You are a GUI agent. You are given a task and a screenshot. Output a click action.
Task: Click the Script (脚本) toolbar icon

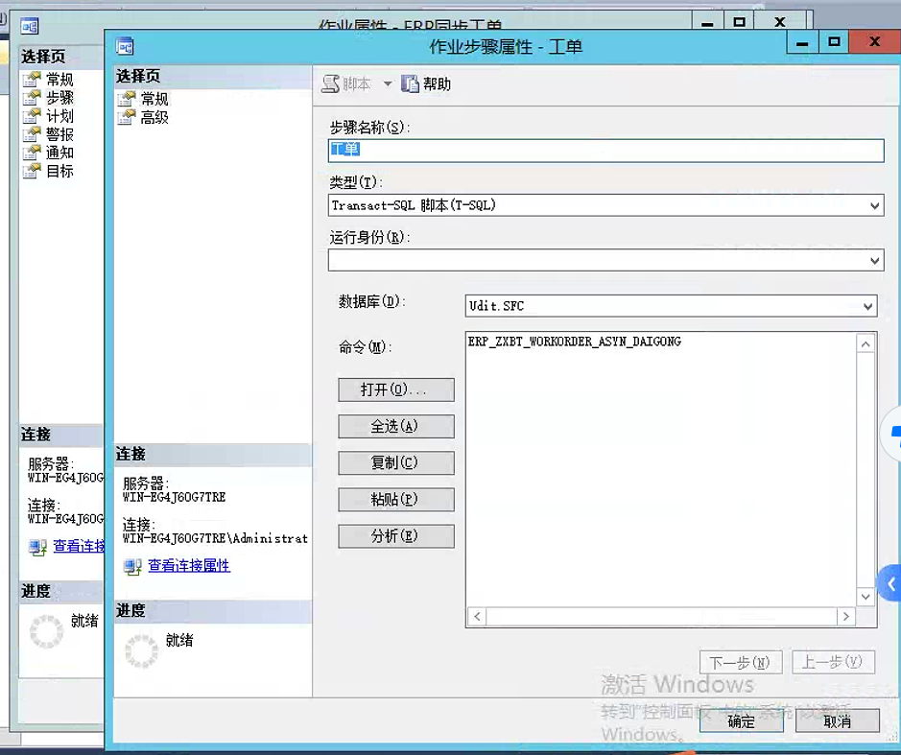click(332, 84)
